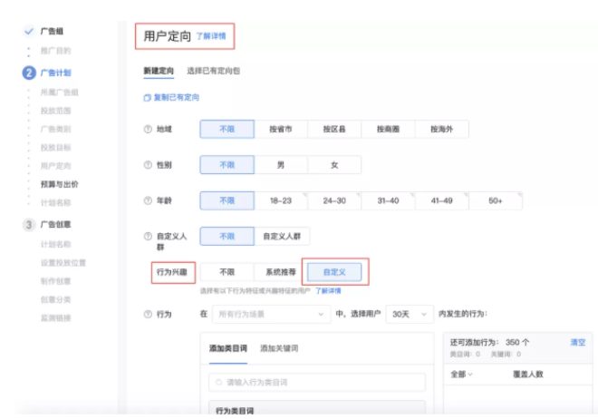Jump to 计划名称 under 广告创意
This screenshot has width=598, height=419.
(x=55, y=244)
